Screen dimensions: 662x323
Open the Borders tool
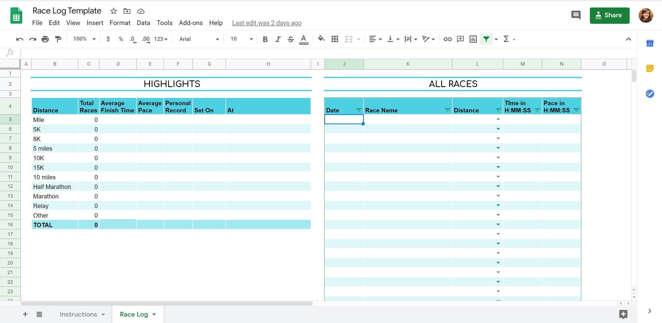[x=335, y=39]
